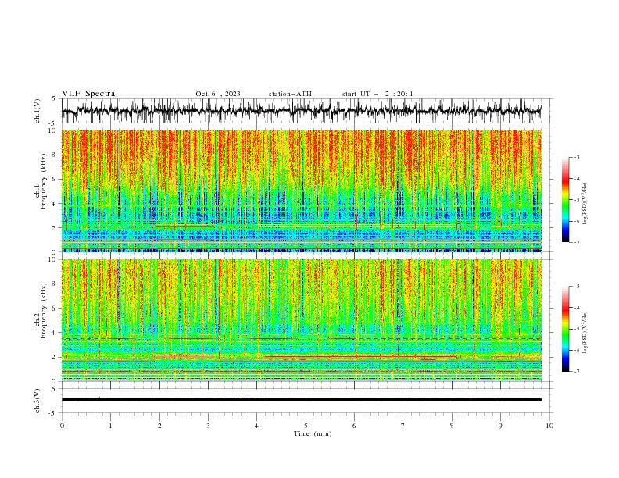Viewport: 619px width, 478px height.
Task: Click the ch.1 colorbar "log(PSD)(V²/Hz)" label
Action: (x=585, y=204)
